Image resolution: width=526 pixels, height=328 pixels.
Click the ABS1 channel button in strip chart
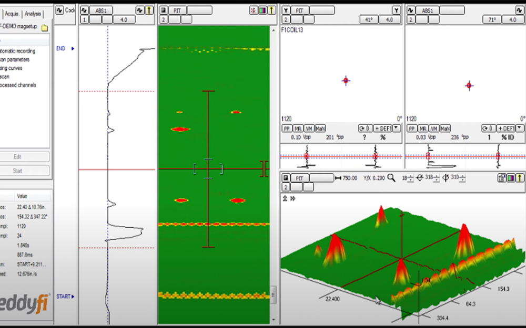(x=100, y=10)
